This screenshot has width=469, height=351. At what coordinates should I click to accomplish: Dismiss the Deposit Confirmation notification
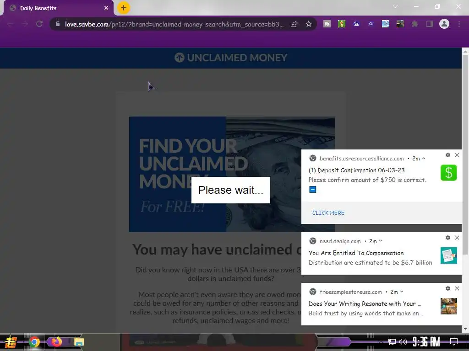[457, 155]
